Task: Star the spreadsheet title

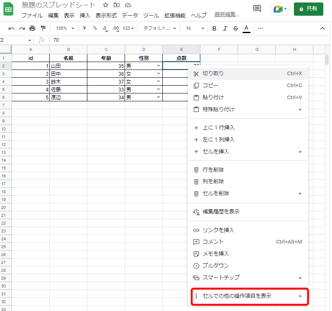Action: [x=106, y=5]
